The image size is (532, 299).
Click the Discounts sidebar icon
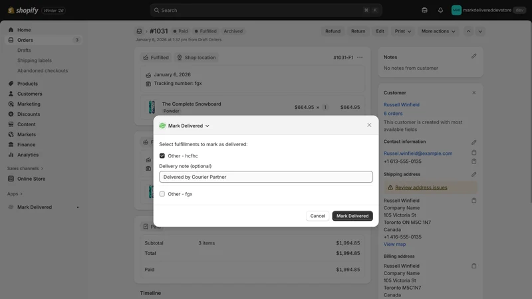pos(11,114)
